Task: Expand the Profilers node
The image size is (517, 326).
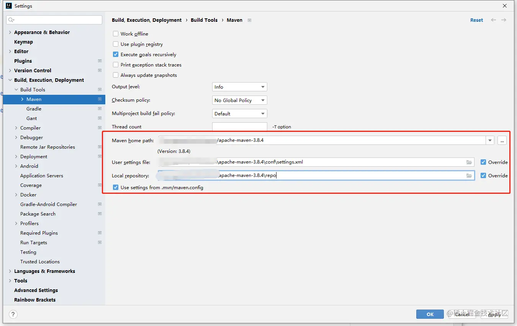Action: pos(16,223)
